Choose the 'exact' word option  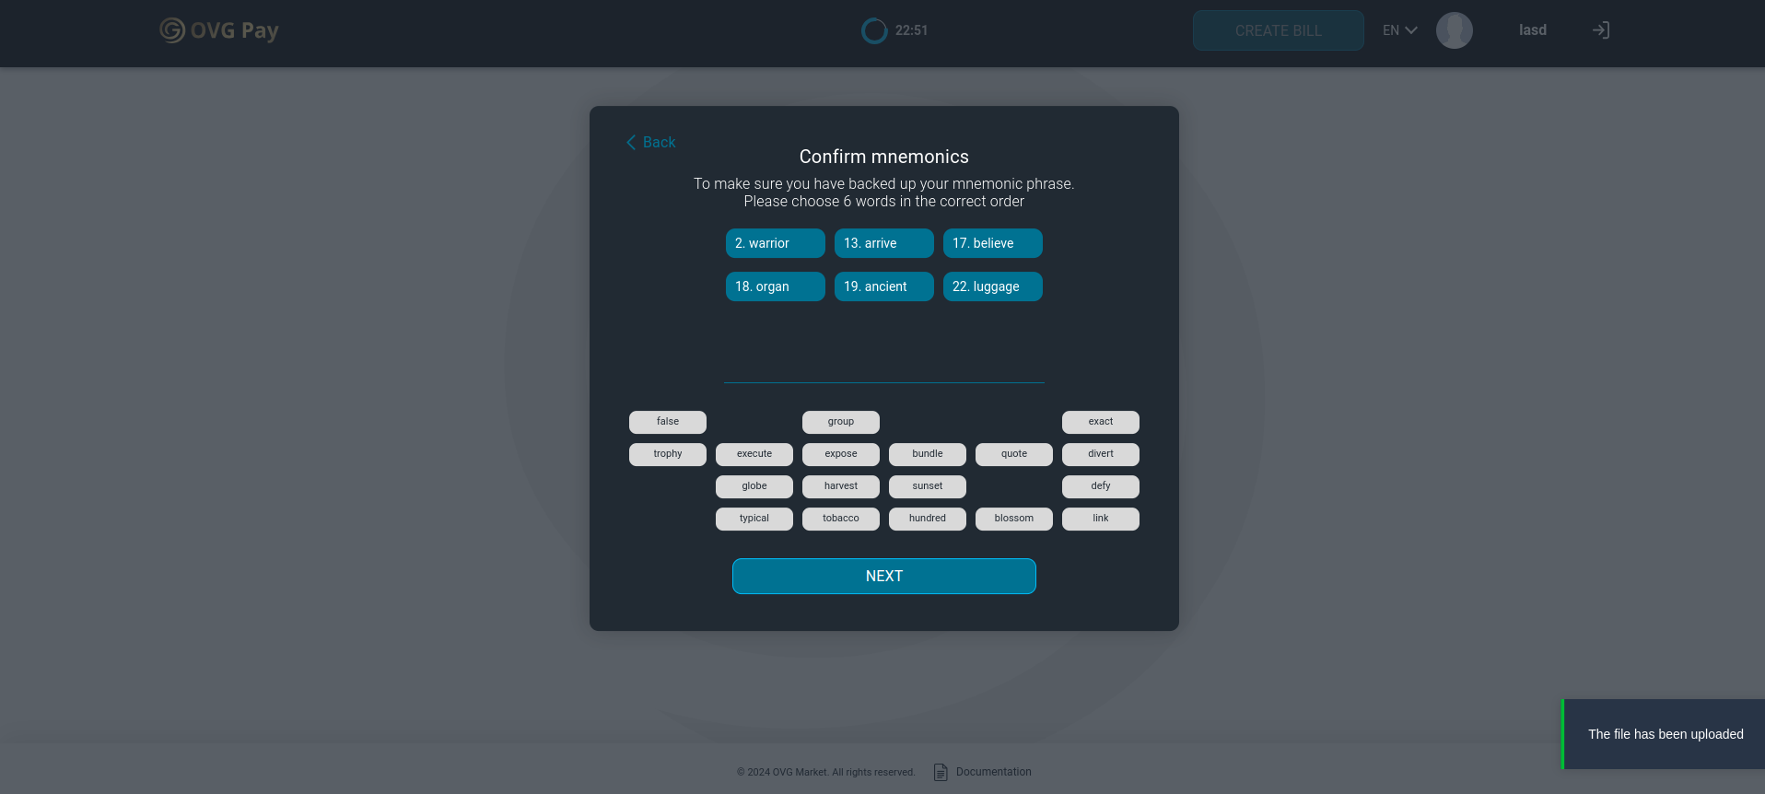coord(1100,422)
